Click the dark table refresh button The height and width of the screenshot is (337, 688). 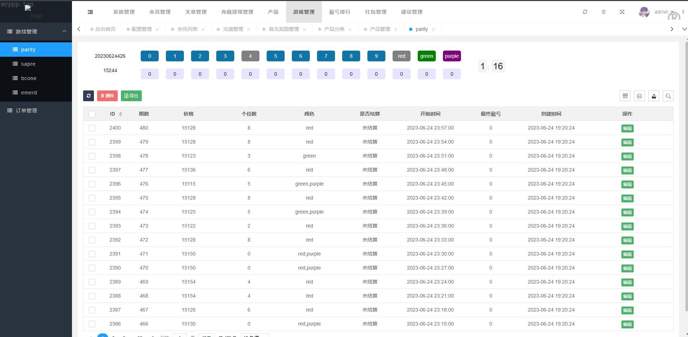click(x=89, y=96)
